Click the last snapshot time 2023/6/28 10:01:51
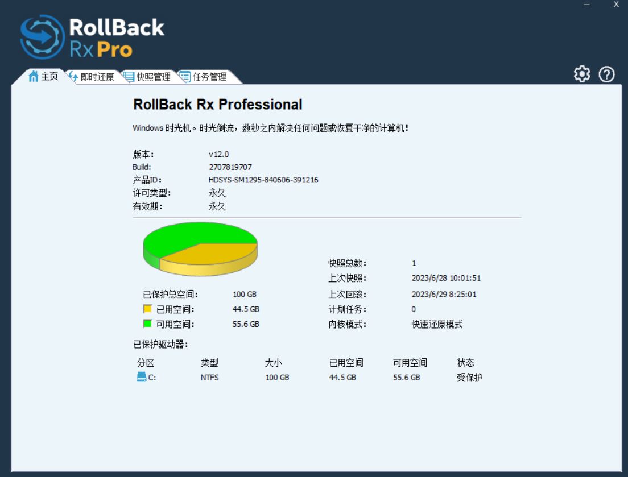The image size is (628, 477). (446, 277)
